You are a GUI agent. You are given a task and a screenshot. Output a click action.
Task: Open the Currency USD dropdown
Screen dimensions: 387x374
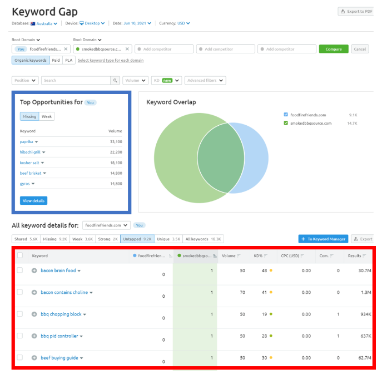click(x=183, y=23)
